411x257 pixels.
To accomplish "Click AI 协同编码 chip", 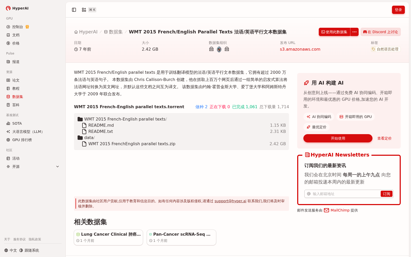I will pyautogui.click(x=319, y=117).
